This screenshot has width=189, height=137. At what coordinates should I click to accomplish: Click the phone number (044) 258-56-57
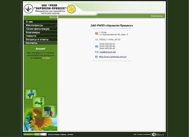(107, 44)
